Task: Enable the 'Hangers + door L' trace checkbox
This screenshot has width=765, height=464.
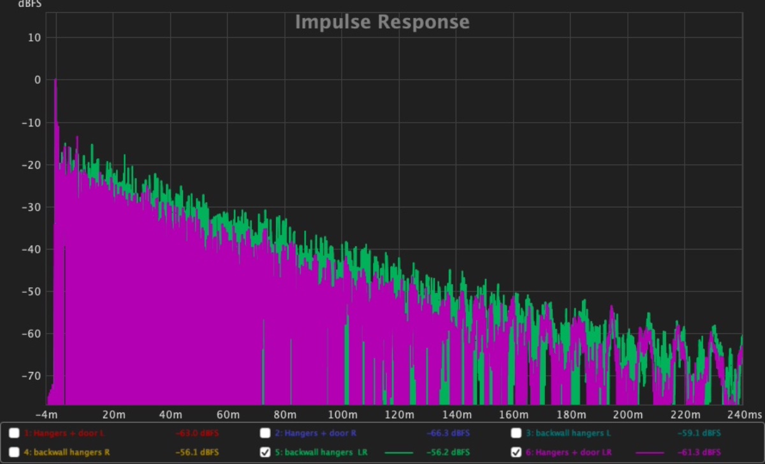Action: click(14, 433)
